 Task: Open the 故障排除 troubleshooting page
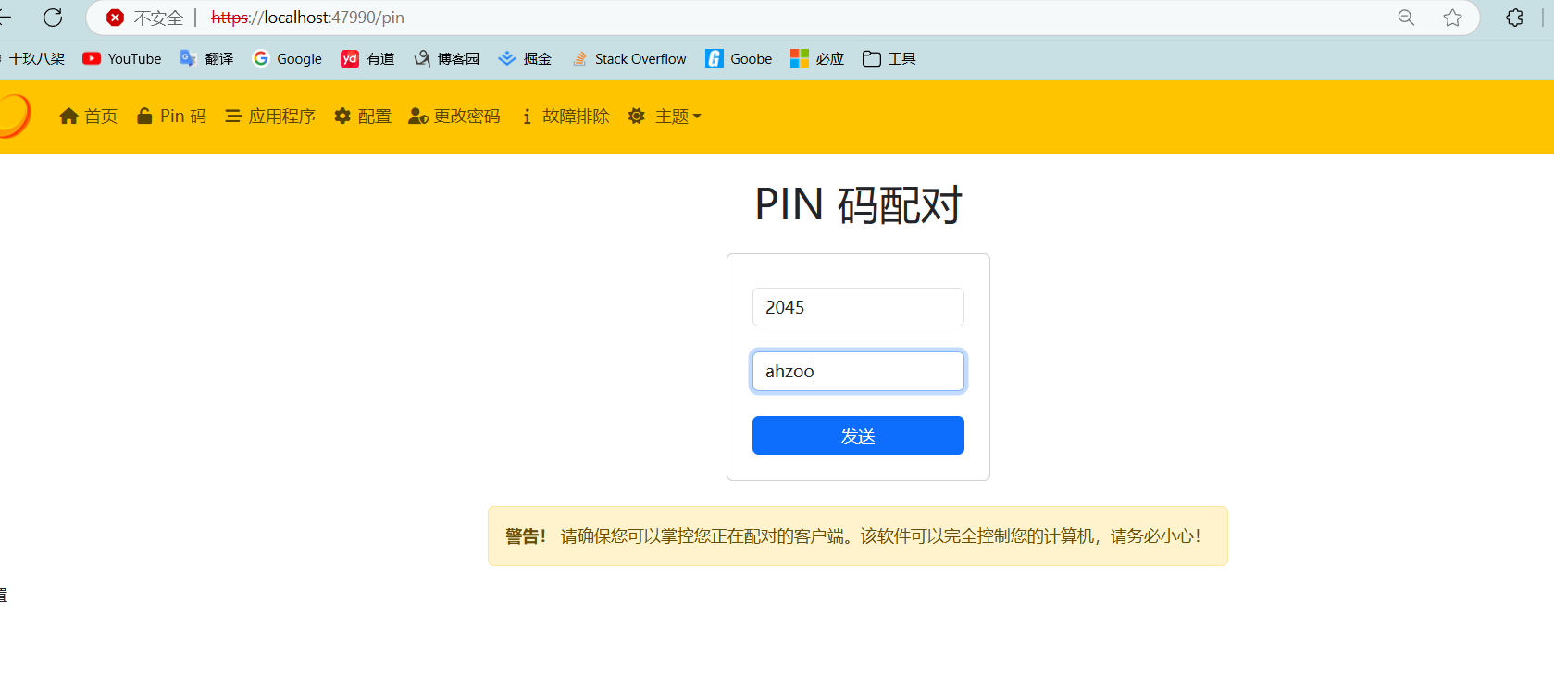565,117
